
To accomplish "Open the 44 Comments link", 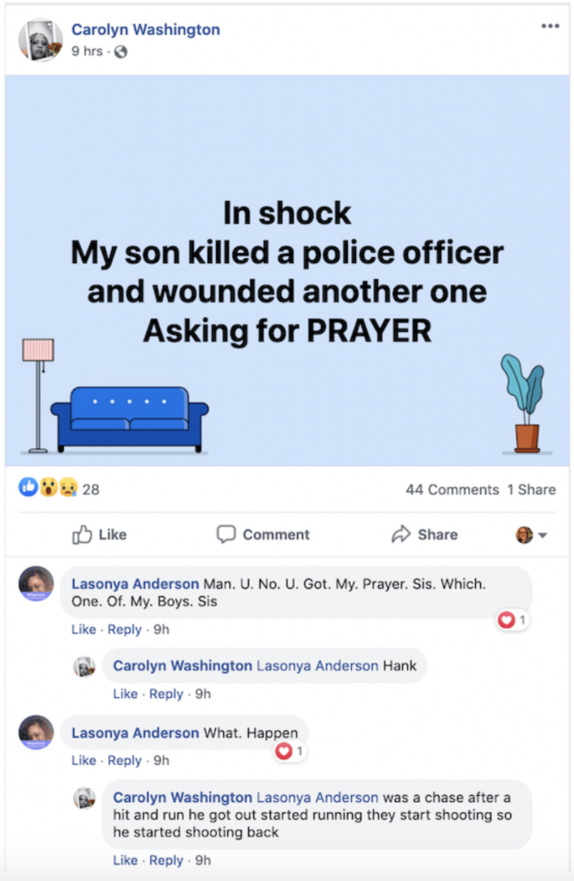I will (452, 490).
